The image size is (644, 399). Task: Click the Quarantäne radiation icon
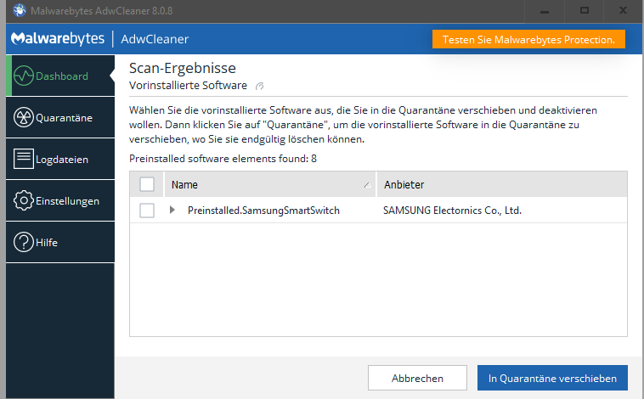(x=24, y=118)
